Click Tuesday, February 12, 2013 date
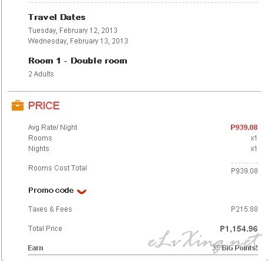The image size is (268, 261). [73, 31]
